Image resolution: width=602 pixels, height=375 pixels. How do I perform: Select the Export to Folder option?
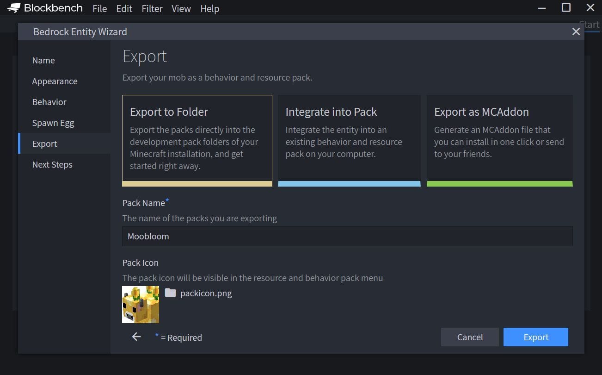pyautogui.click(x=197, y=139)
